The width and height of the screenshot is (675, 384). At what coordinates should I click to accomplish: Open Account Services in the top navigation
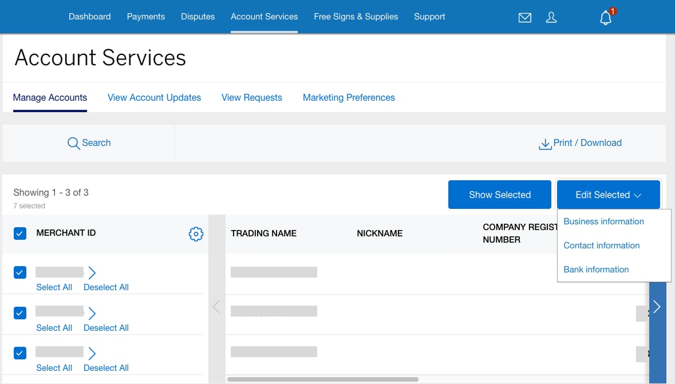tap(265, 17)
